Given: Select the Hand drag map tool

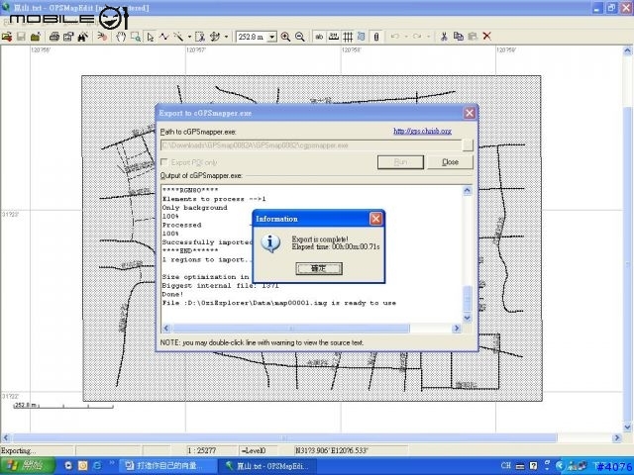Looking at the screenshot, I should 121,37.
